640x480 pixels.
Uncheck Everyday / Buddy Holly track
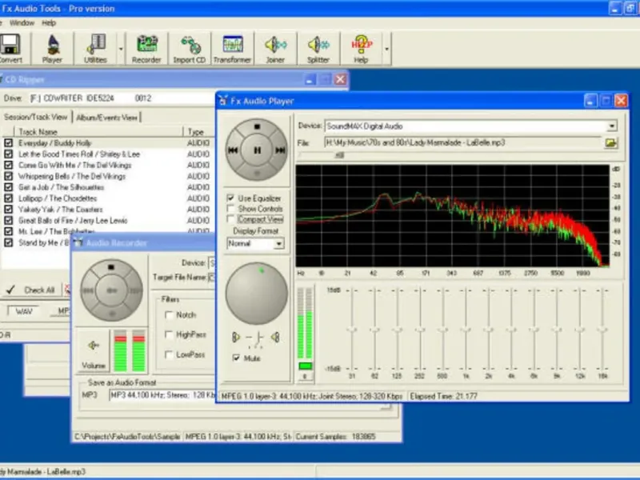8,143
